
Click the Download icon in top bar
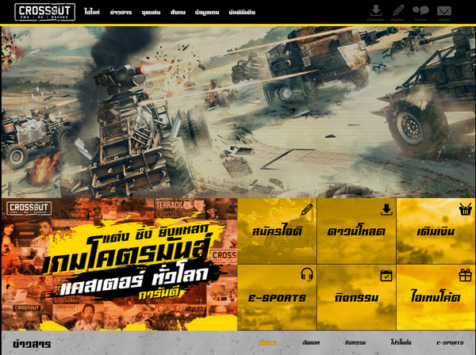point(375,12)
